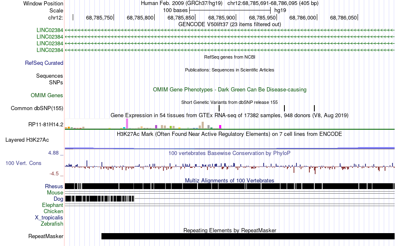Click 'Short Genetic Variants from dbSNP' title
The width and height of the screenshot is (395, 246).
click(x=230, y=103)
